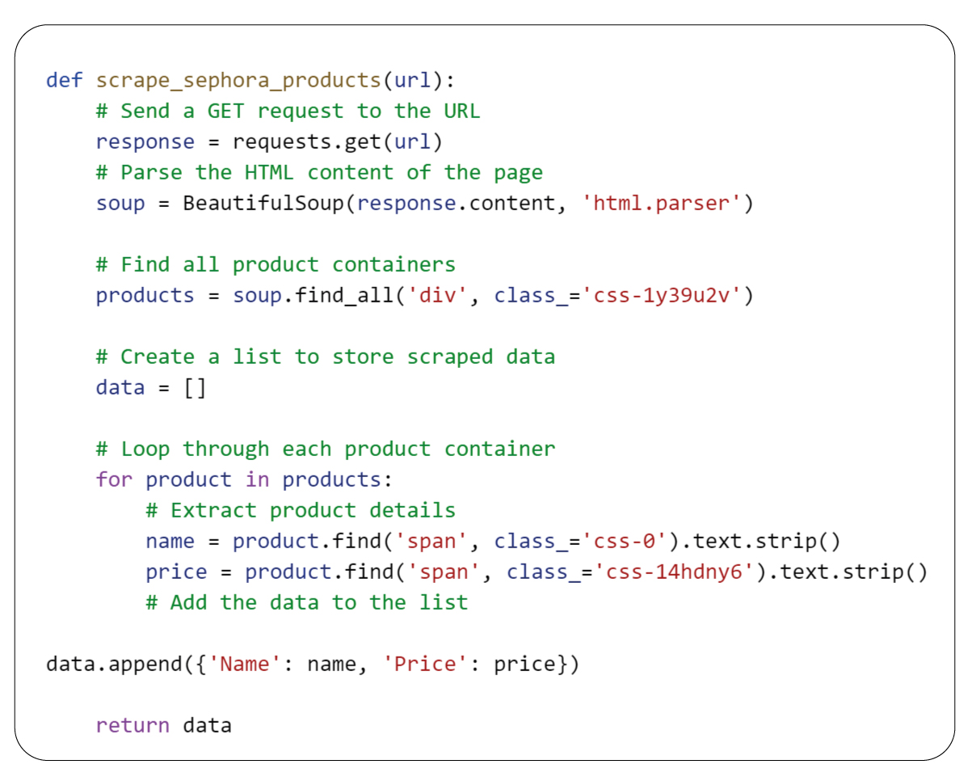The width and height of the screenshot is (968, 777).
Task: Click the string 'div'
Action: (x=437, y=296)
